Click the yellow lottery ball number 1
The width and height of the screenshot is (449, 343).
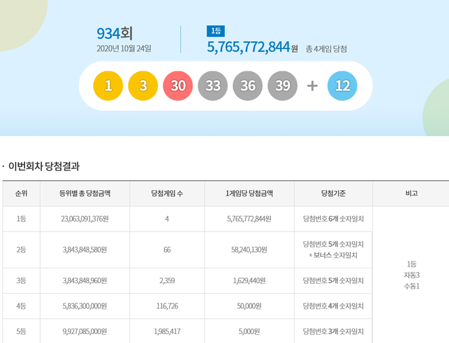point(108,86)
